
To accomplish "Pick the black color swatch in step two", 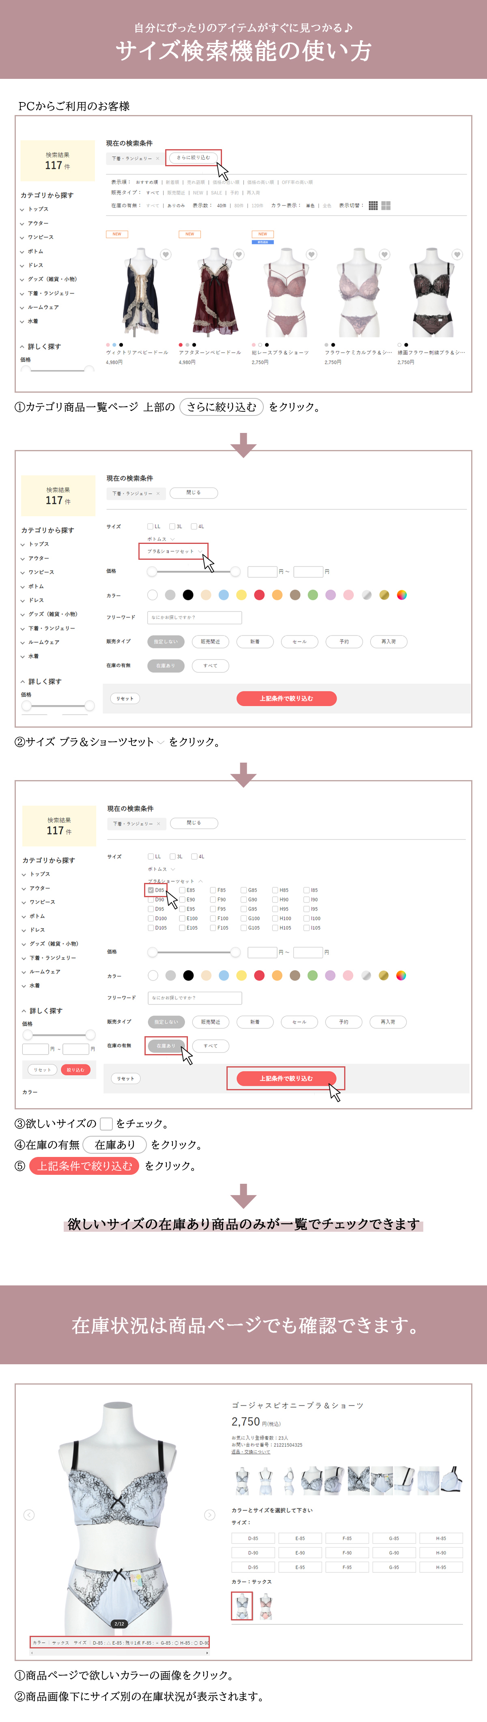I will click(188, 595).
